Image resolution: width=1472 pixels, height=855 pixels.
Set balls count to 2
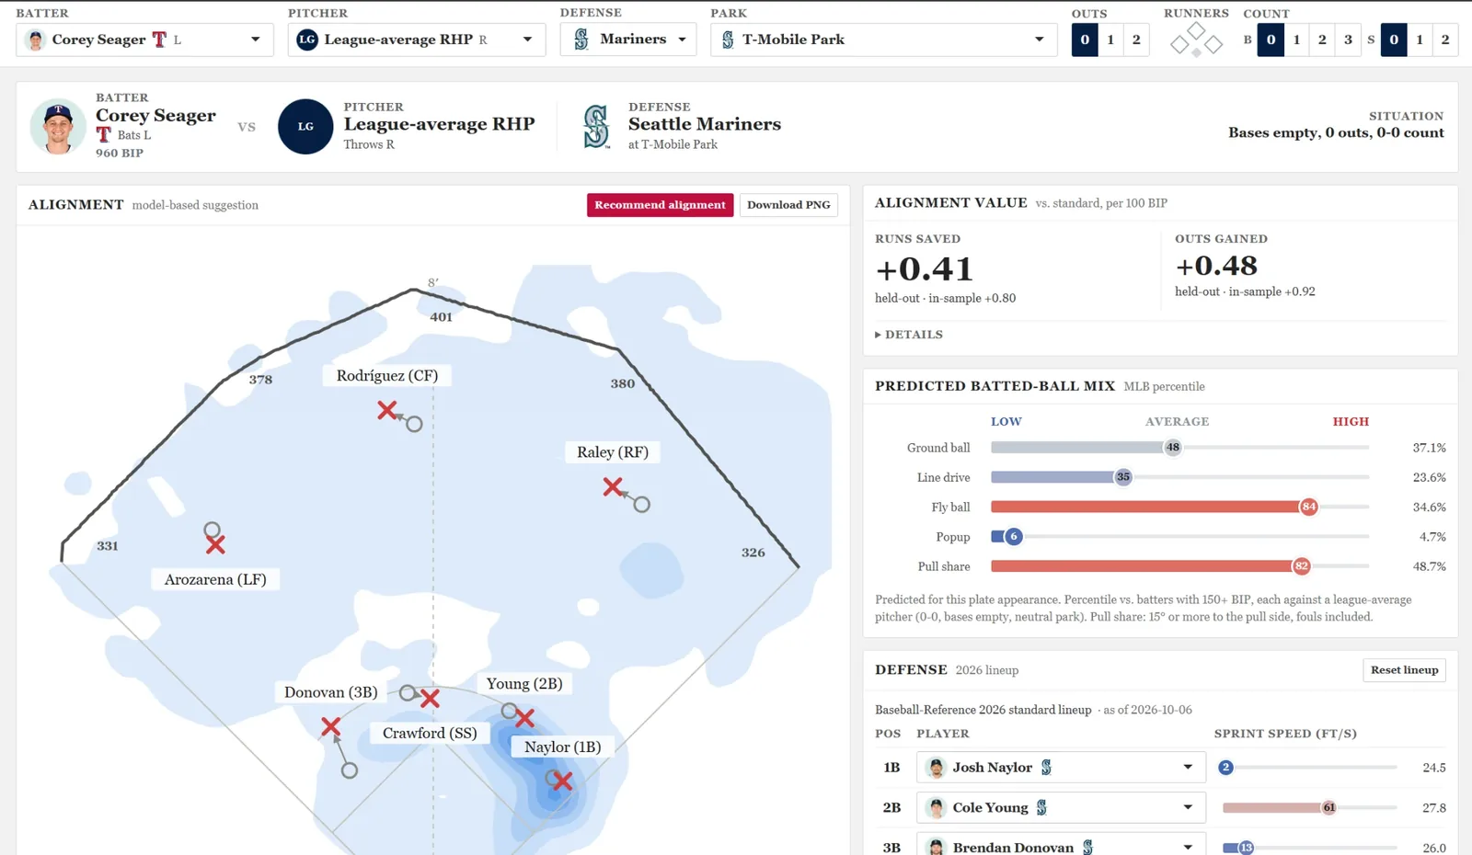pos(1322,40)
